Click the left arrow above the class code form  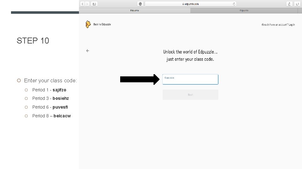(x=88, y=51)
